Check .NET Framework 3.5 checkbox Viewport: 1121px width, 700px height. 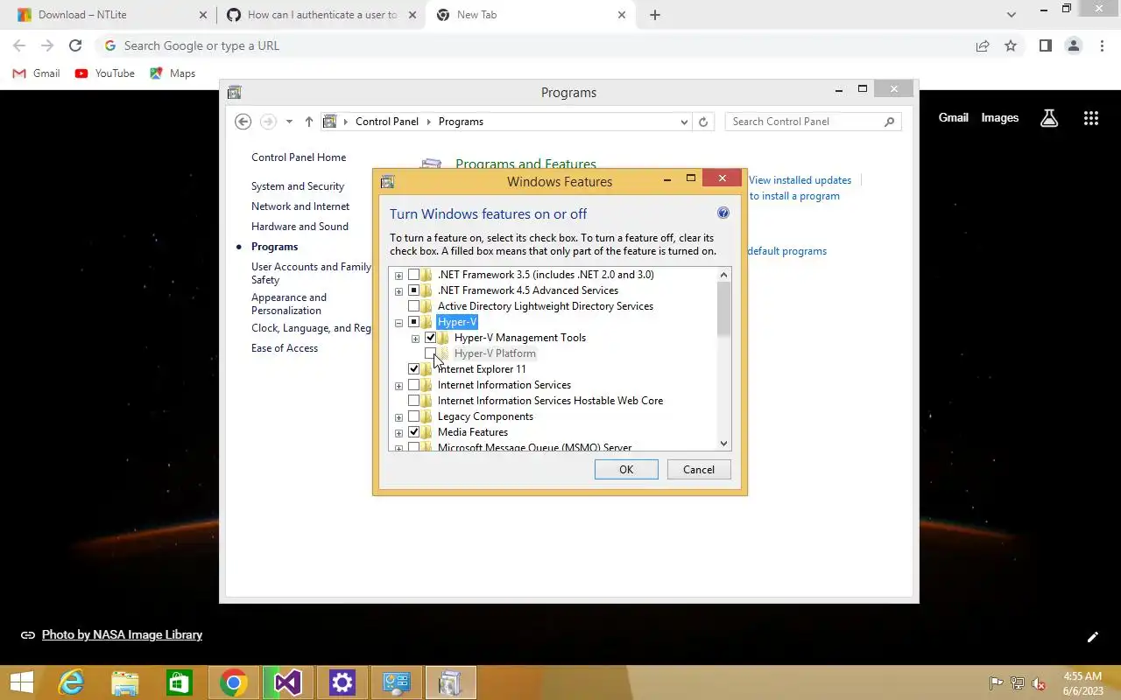pyautogui.click(x=414, y=275)
